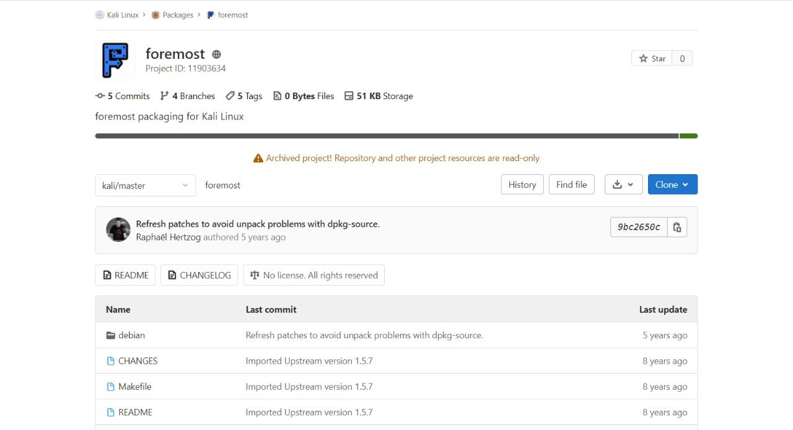Star the foremost project

652,58
